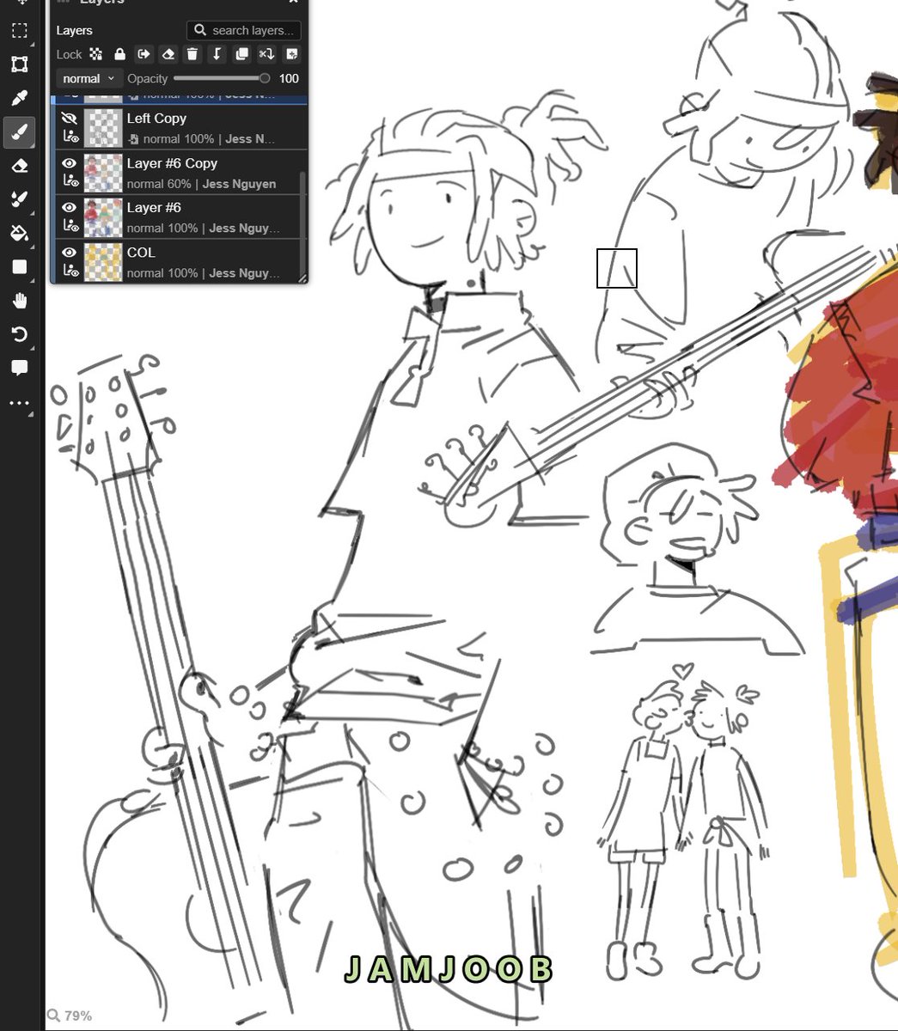Image resolution: width=898 pixels, height=1031 pixels.
Task: Hide the Layer #6 layer eye
Action: click(x=70, y=208)
